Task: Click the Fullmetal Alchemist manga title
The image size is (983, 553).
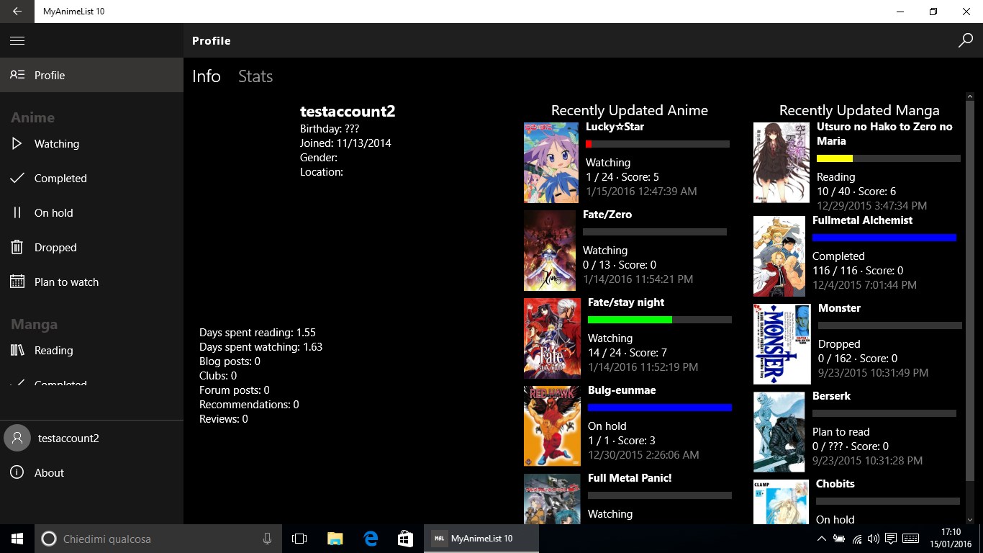Action: pyautogui.click(x=862, y=220)
